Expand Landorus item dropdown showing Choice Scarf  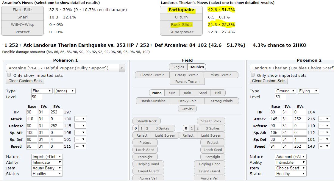click(x=290, y=168)
